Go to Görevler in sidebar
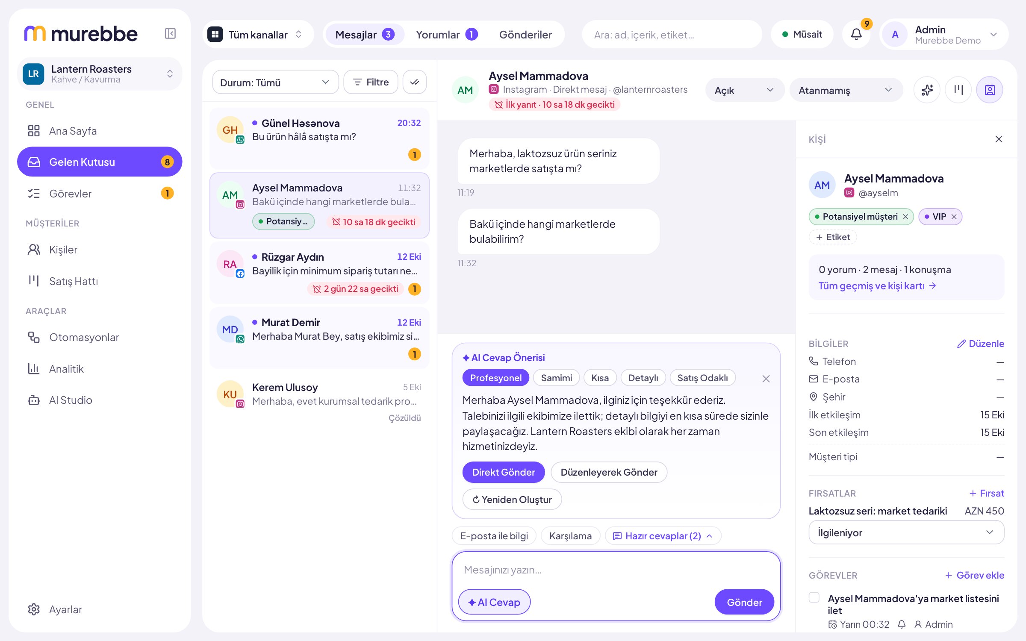 100,194
